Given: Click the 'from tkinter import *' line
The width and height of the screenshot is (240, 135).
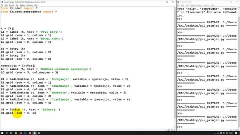Looking at the screenshot, I should pos(19,8).
